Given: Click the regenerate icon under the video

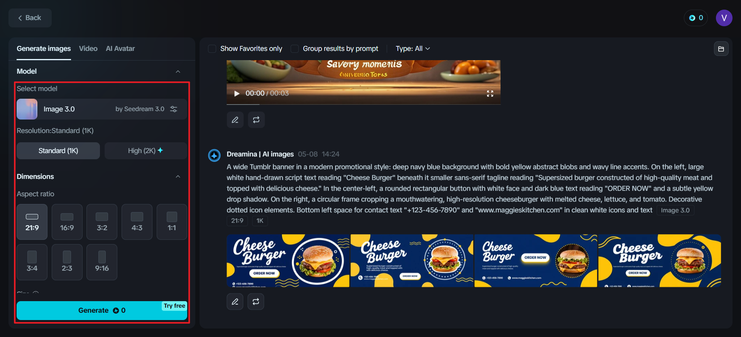Looking at the screenshot, I should pyautogui.click(x=256, y=120).
